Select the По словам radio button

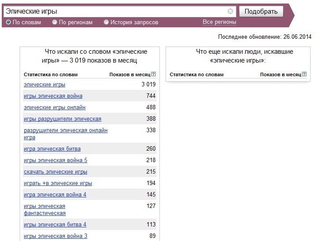[x=8, y=22]
